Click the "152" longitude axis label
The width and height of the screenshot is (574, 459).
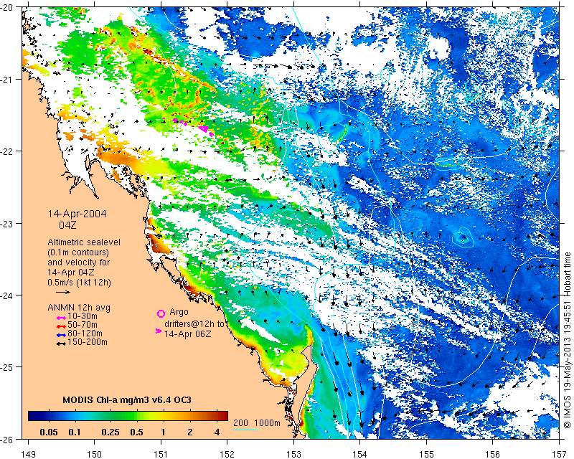pos(227,454)
